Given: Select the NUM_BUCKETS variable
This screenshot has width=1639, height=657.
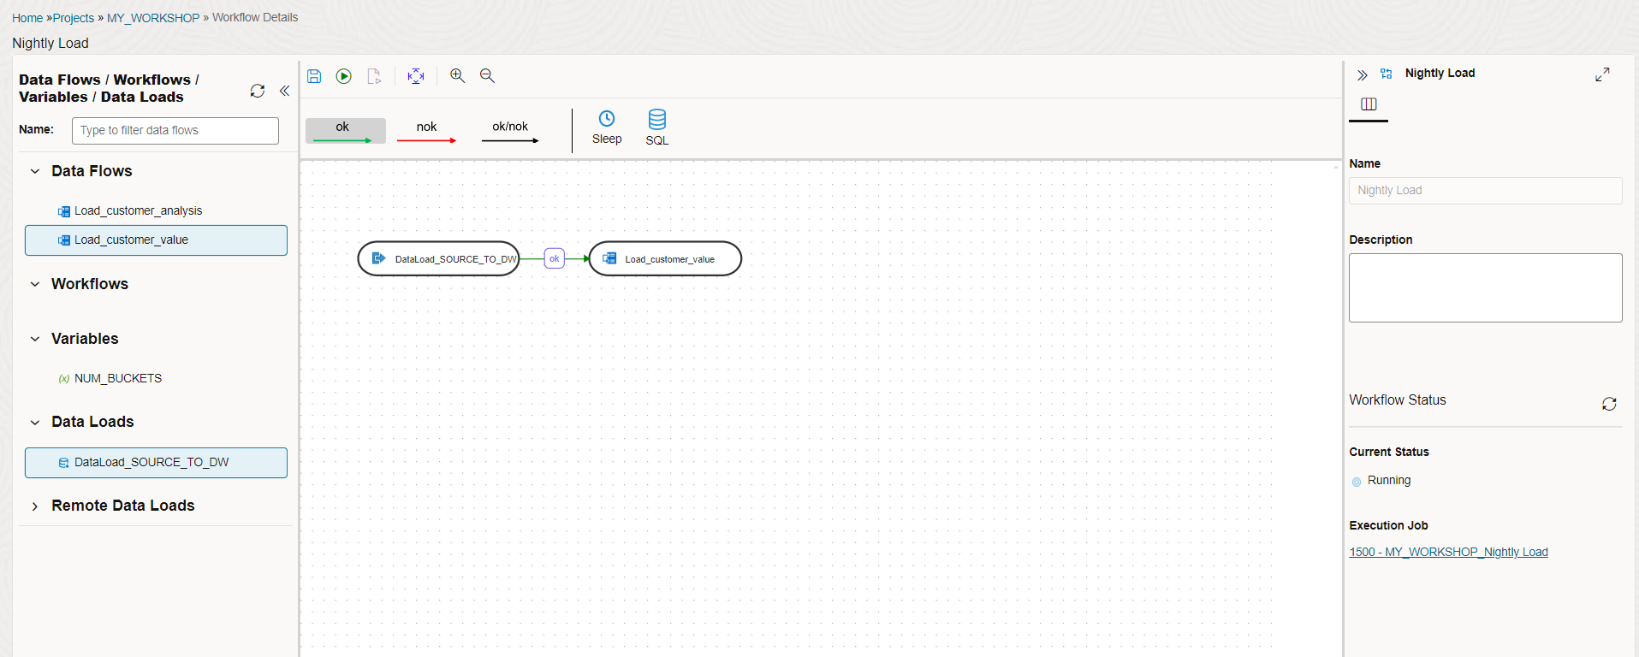Looking at the screenshot, I should (x=156, y=378).
